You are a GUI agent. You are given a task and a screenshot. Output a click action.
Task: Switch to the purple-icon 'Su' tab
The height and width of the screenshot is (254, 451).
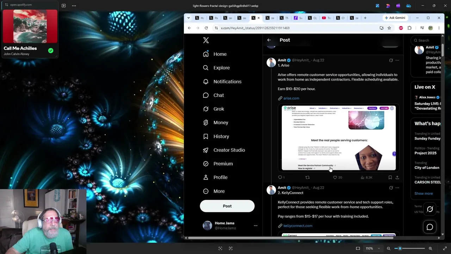(298, 18)
